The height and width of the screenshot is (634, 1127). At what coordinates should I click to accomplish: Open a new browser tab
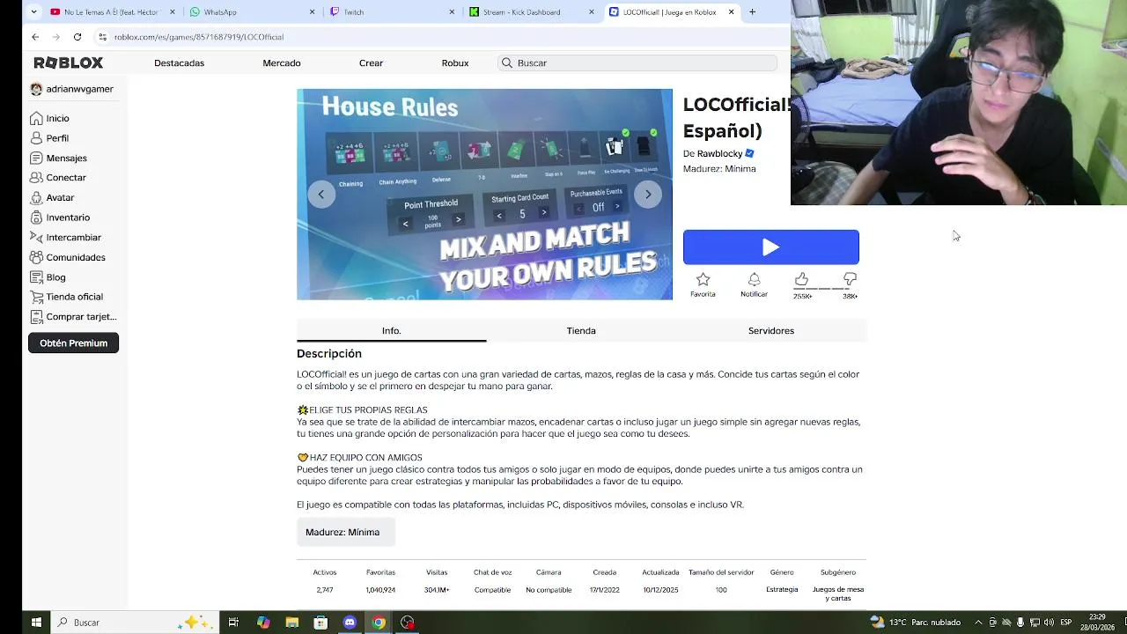tap(752, 12)
